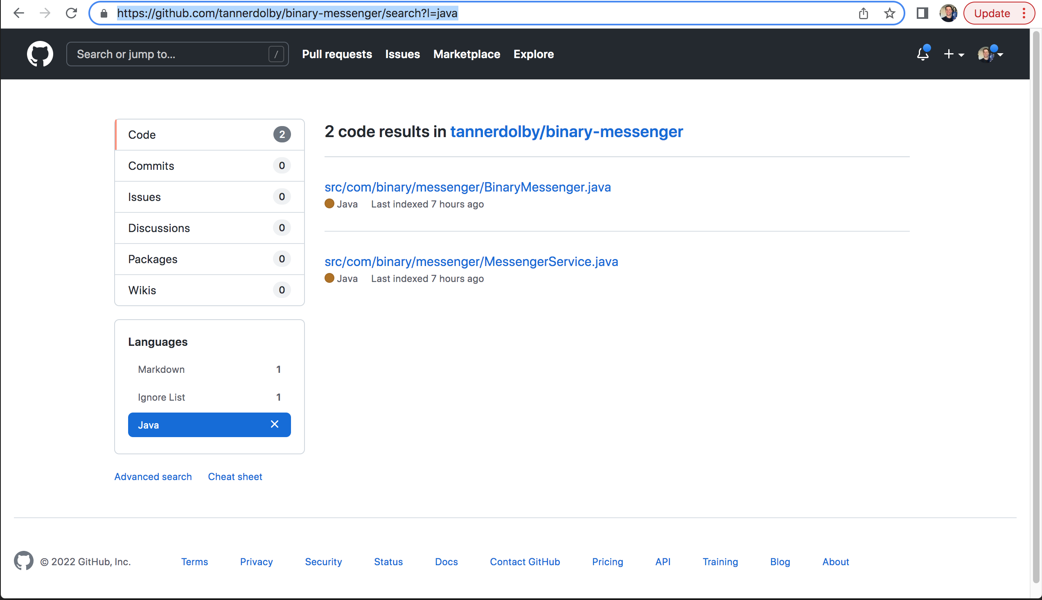Bookmark this page with the star icon
The image size is (1042, 600).
click(x=890, y=13)
